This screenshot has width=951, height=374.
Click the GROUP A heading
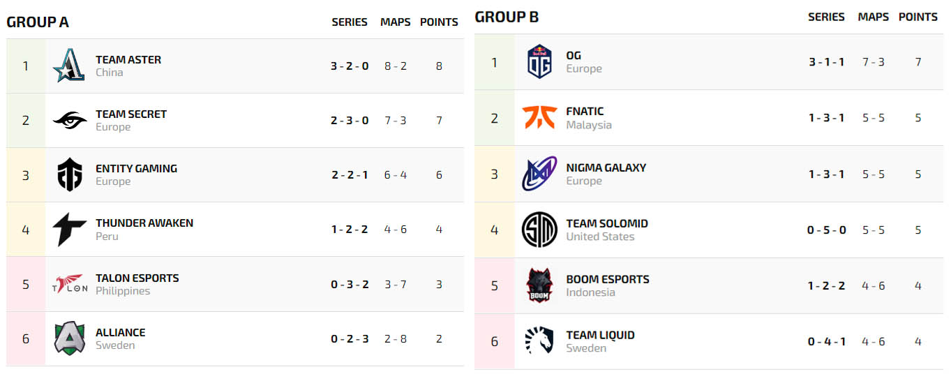[38, 22]
